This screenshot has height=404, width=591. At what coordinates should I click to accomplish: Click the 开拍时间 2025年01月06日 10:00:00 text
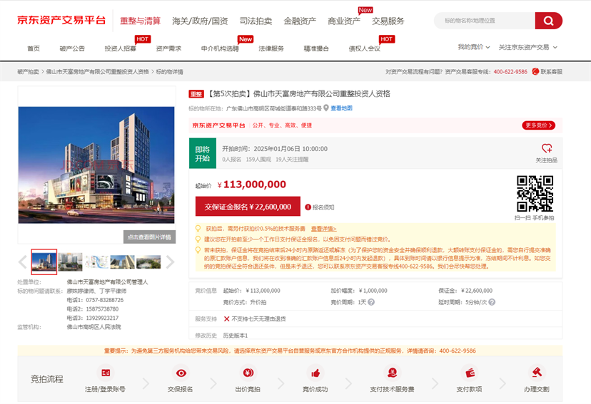275,149
